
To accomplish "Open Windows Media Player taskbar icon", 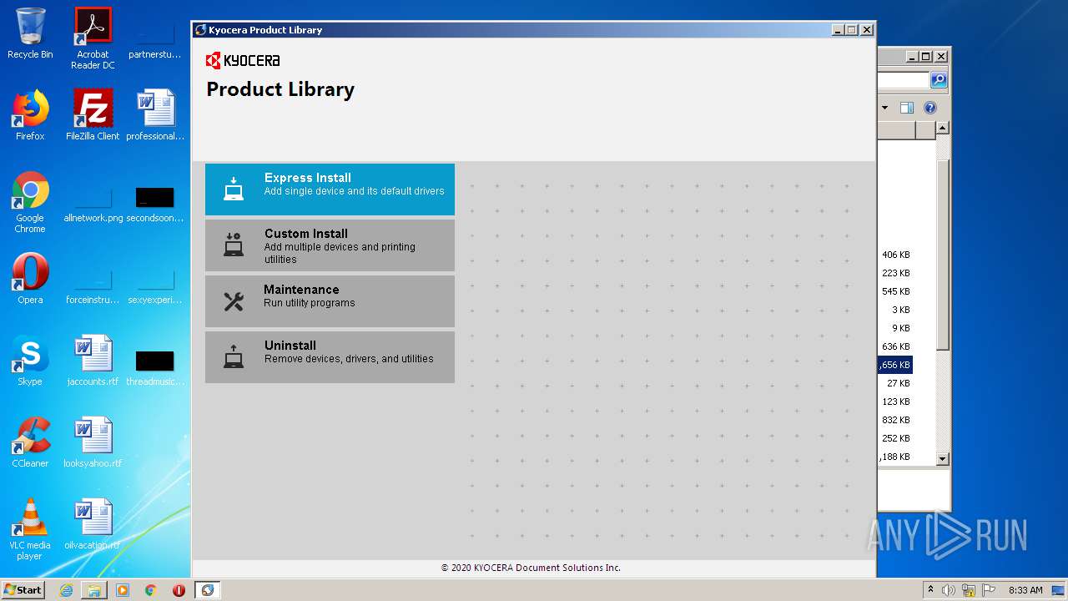I will point(123,590).
